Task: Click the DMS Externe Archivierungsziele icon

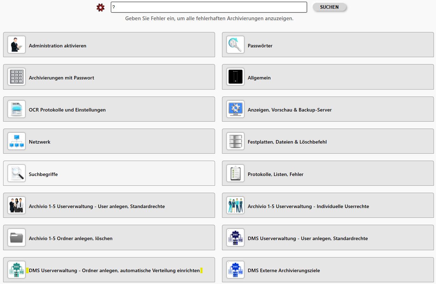Action: pyautogui.click(x=235, y=270)
